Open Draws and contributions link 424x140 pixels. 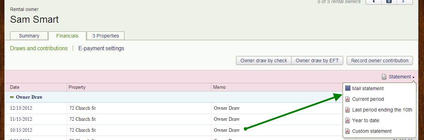39,48
